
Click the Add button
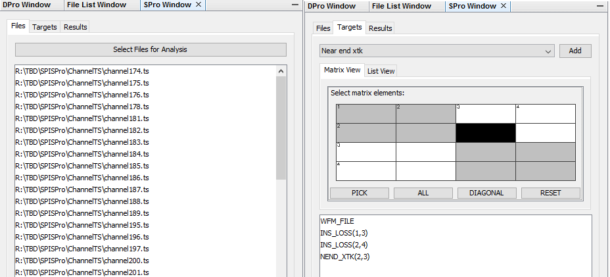click(x=575, y=51)
